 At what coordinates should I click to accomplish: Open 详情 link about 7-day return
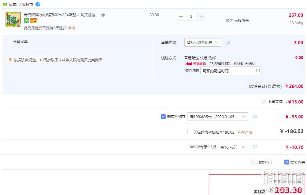click(71, 28)
